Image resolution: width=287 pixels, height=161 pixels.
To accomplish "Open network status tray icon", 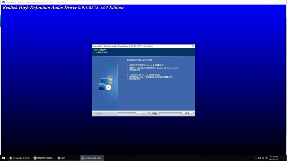I will [x=259, y=158].
